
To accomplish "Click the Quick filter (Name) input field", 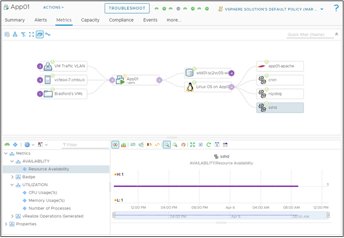I will tap(309, 35).
